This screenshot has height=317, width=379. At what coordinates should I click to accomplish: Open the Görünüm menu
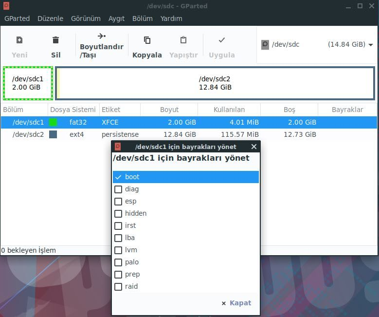click(x=86, y=19)
